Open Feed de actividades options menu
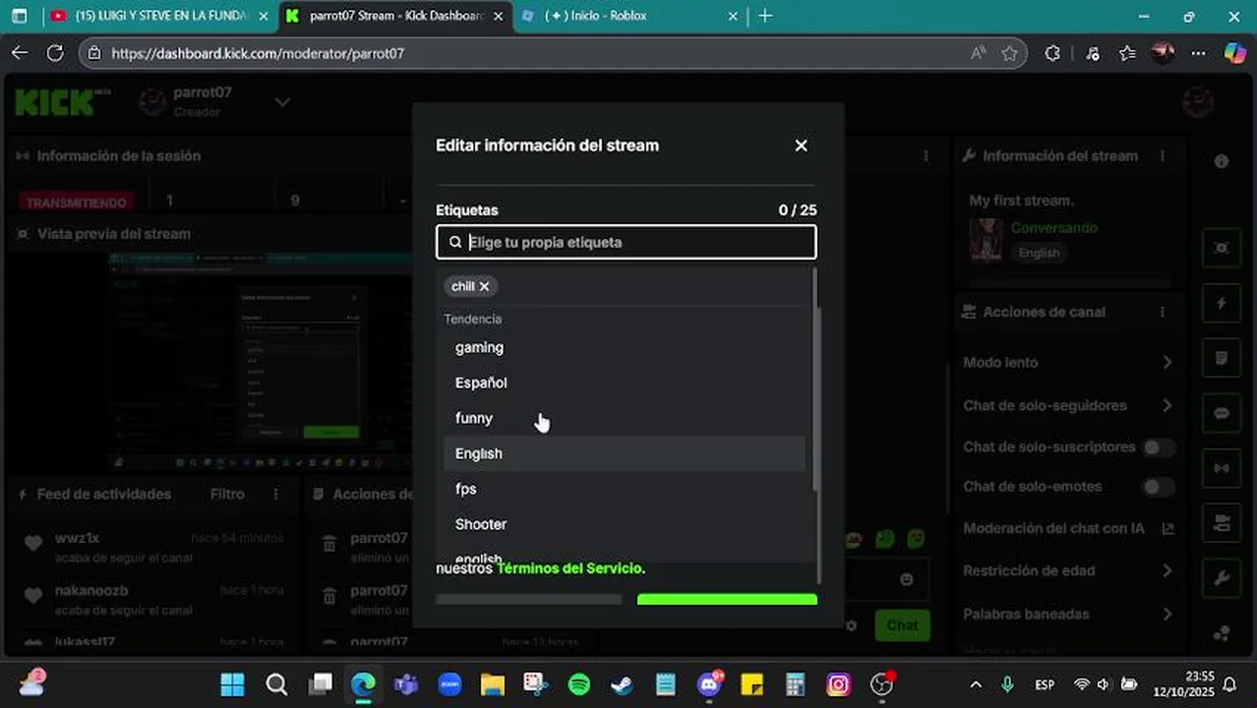This screenshot has height=708, width=1257. click(276, 494)
